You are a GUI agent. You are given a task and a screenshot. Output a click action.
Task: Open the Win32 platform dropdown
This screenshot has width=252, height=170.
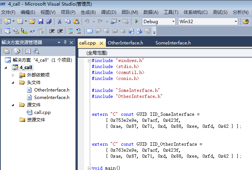(x=235, y=21)
